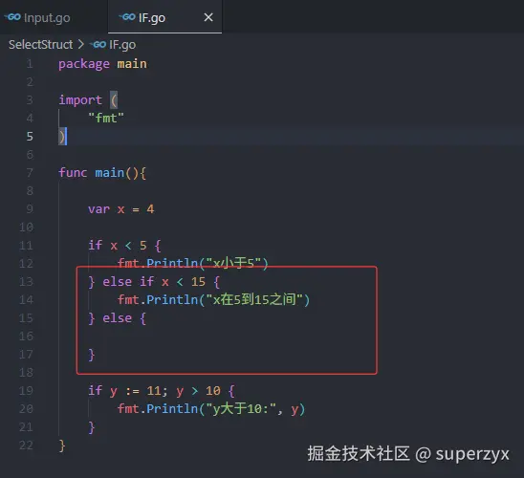Click line number 19 in gutter
The image size is (524, 478).
point(26,390)
